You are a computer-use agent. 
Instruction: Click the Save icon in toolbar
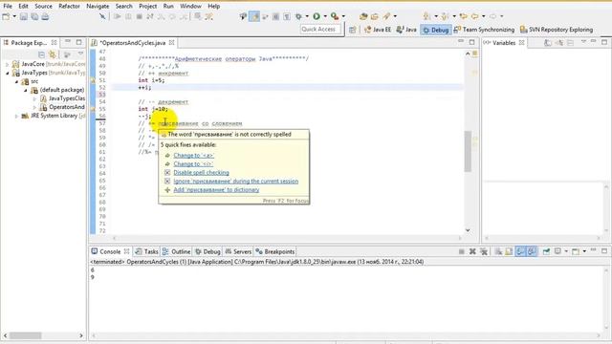click(24, 16)
